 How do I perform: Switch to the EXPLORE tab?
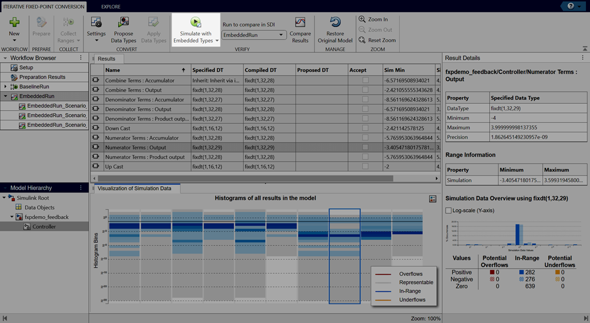[x=110, y=7]
